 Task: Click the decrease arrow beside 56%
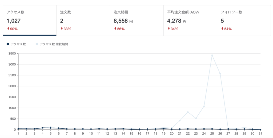[x=115, y=29]
